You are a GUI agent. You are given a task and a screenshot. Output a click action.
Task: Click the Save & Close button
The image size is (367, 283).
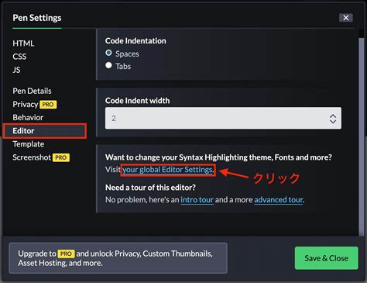[327, 258]
